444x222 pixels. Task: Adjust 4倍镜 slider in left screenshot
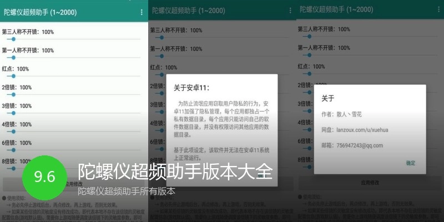click(x=73, y=132)
